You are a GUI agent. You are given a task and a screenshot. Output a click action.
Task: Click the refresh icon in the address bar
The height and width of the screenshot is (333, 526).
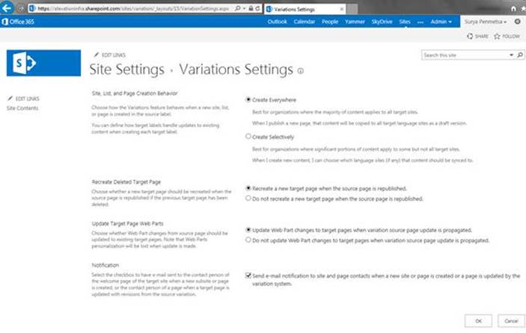257,8
